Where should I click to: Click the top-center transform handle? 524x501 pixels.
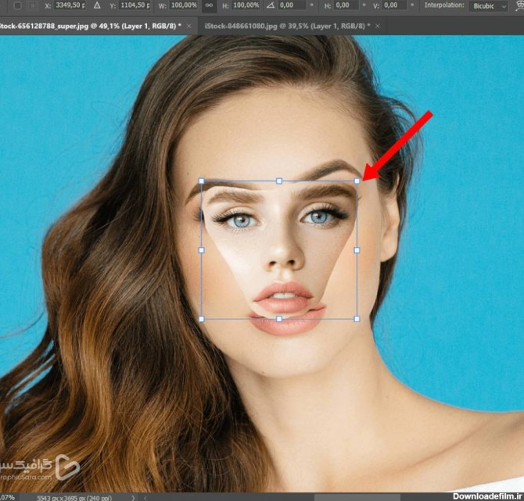point(279,181)
